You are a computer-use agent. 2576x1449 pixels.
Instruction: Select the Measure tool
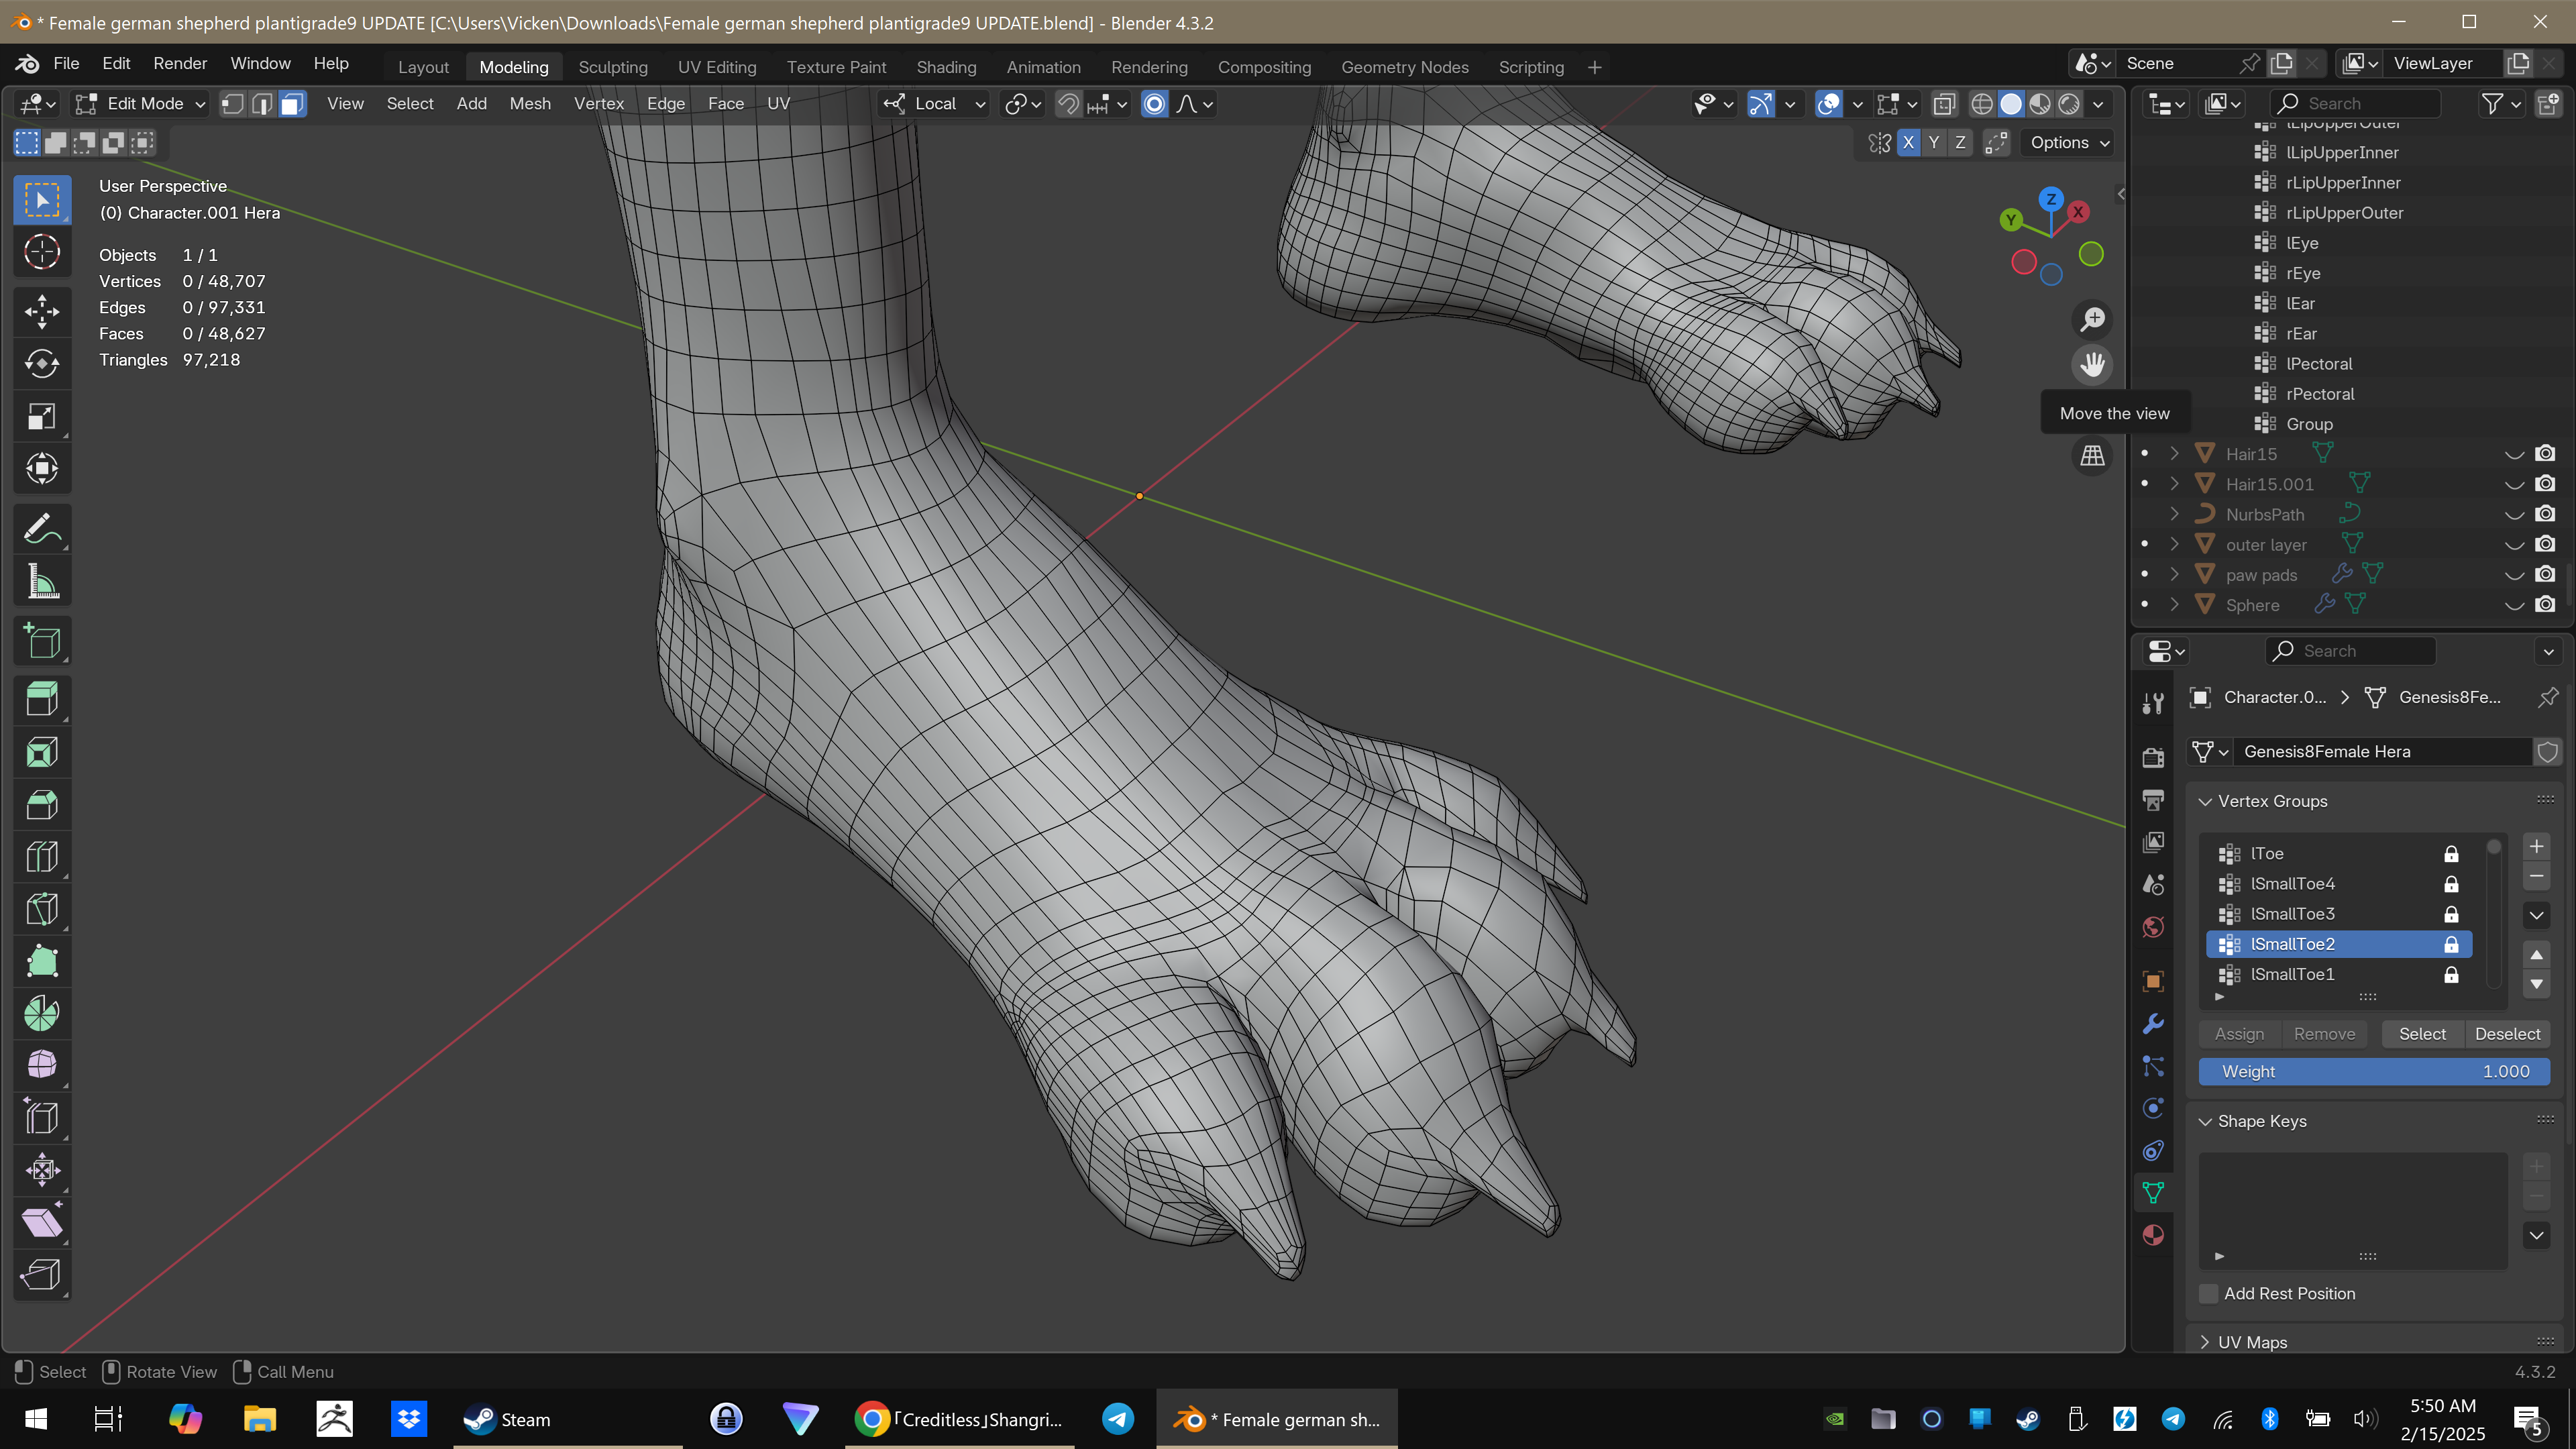point(41,581)
